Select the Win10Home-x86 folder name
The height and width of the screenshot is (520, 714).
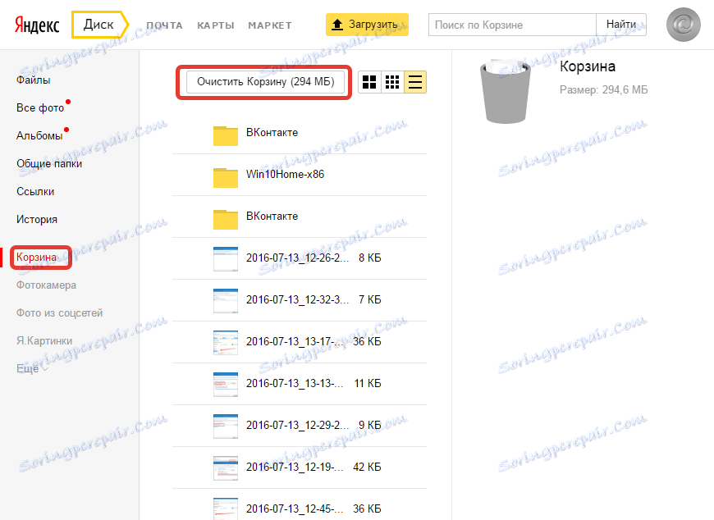285,174
